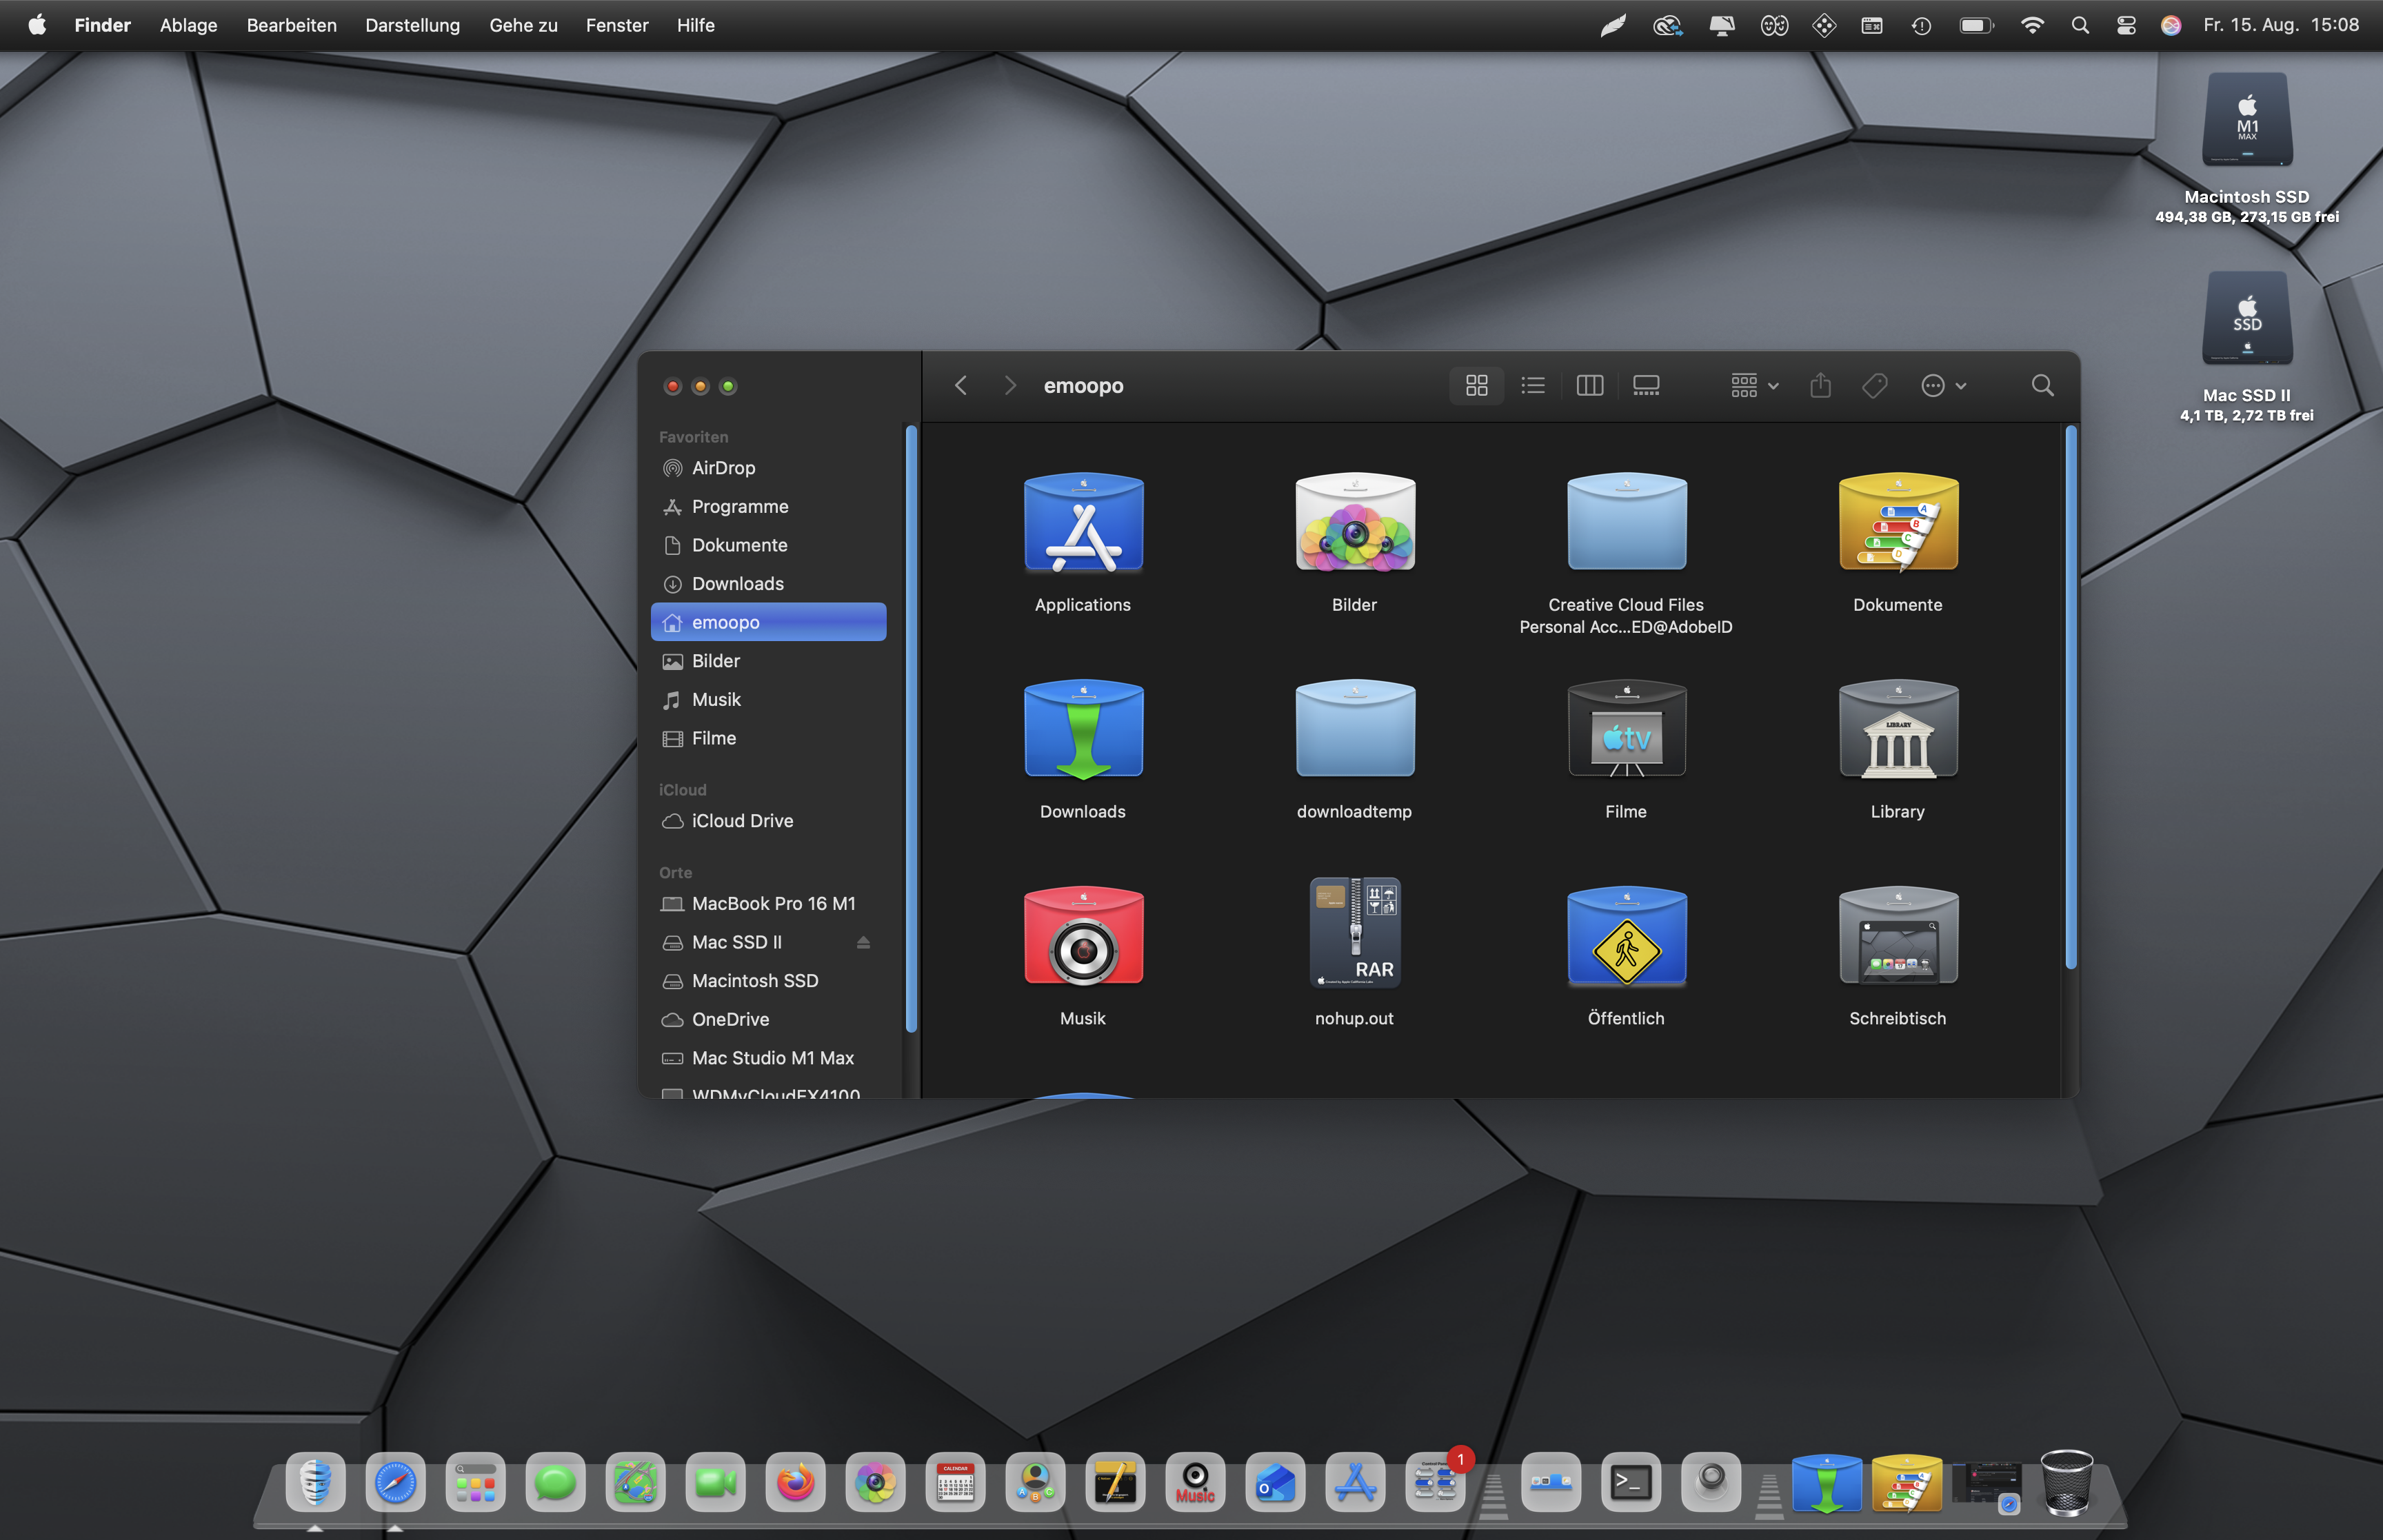Select the Filme folder icon
The height and width of the screenshot is (1540, 2383).
click(x=1626, y=730)
